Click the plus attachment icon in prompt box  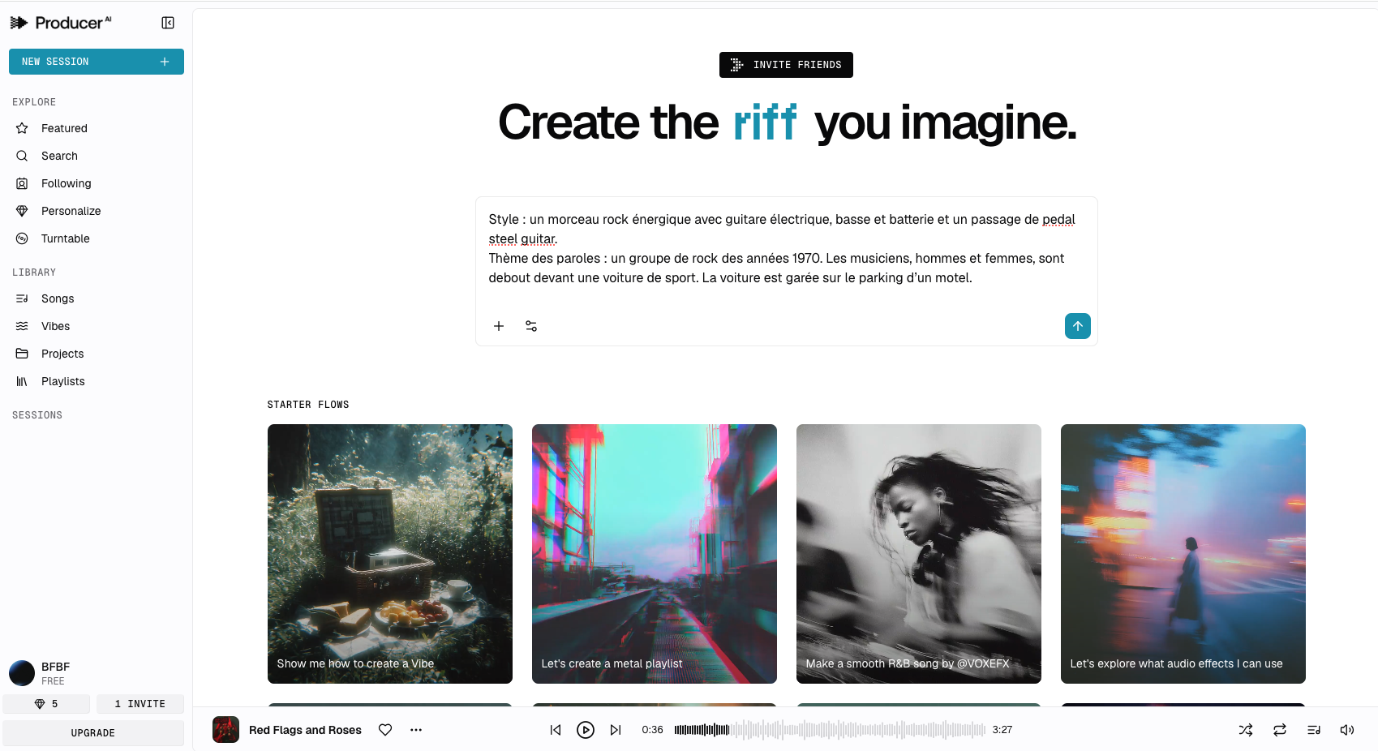tap(499, 326)
